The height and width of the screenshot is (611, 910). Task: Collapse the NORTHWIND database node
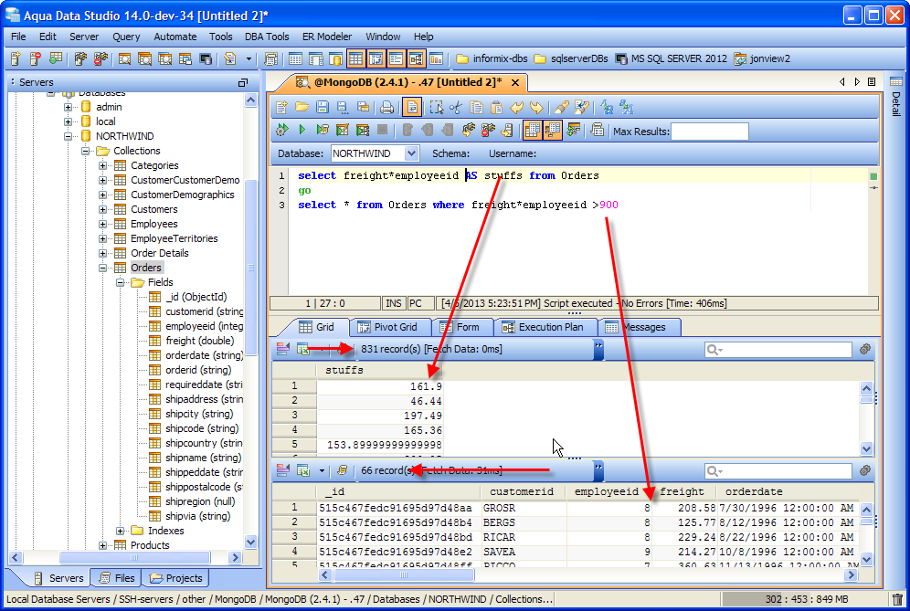coord(68,136)
